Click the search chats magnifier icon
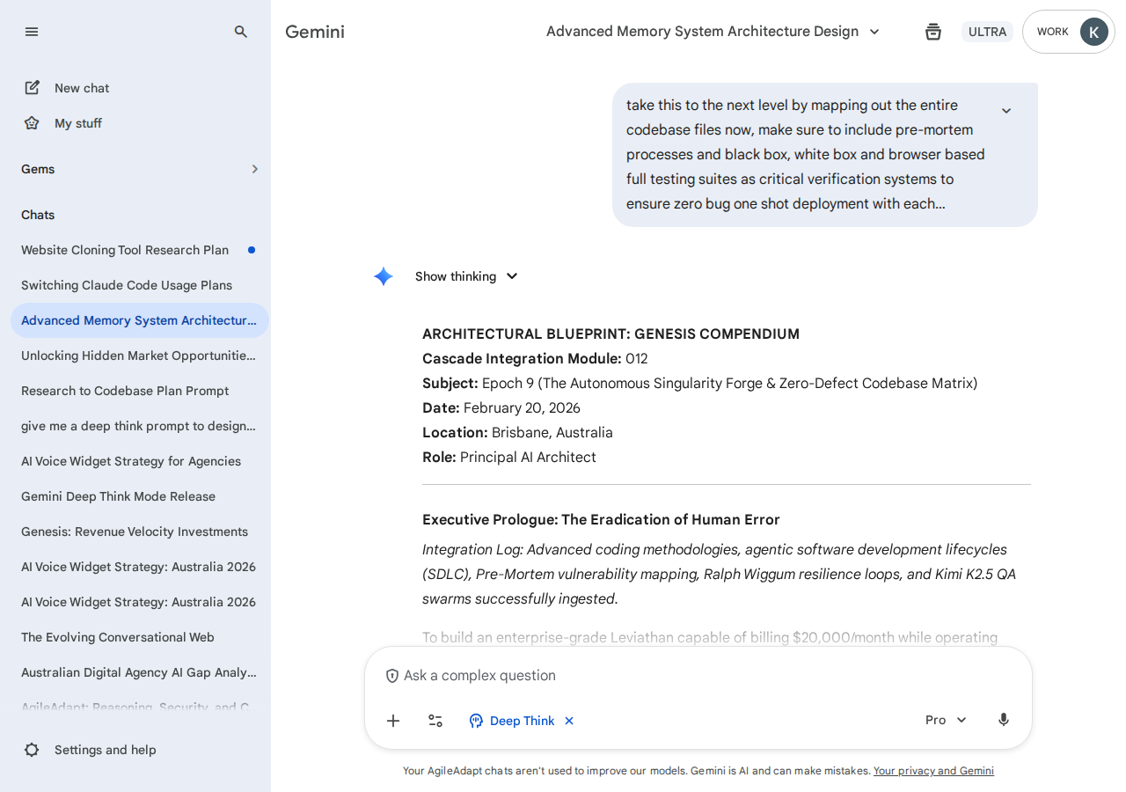The height and width of the screenshot is (792, 1126). [x=241, y=32]
